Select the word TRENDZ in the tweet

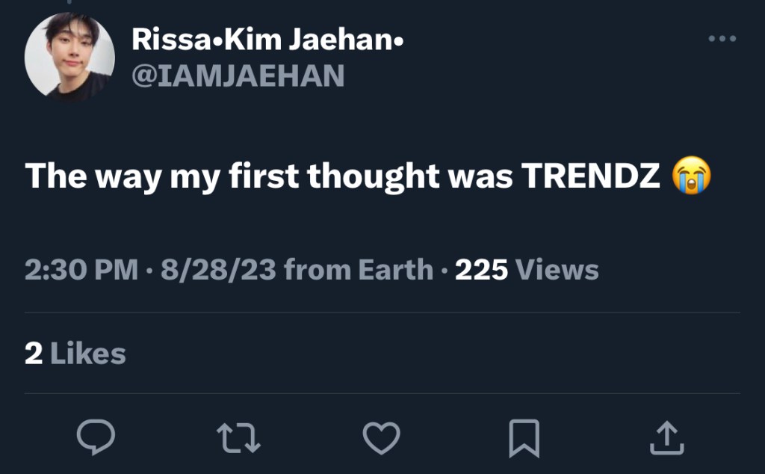[590, 176]
